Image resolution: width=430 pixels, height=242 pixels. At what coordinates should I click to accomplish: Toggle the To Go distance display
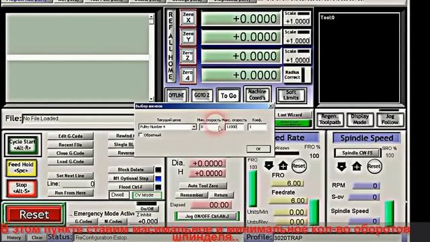coord(228,95)
